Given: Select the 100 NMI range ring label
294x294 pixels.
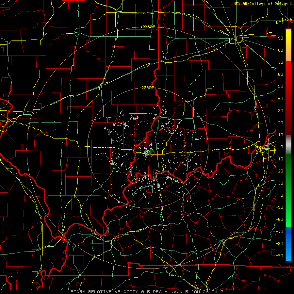Looking at the screenshot, I should pyautogui.click(x=148, y=27).
